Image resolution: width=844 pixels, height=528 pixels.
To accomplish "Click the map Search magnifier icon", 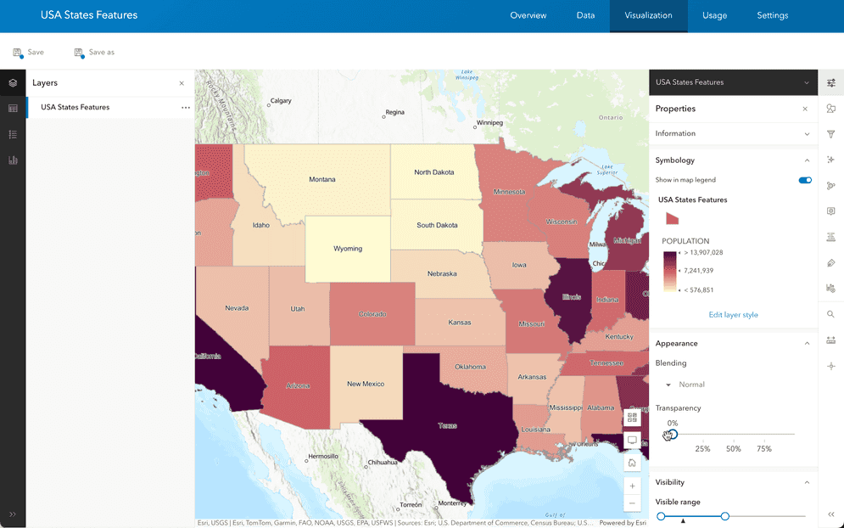I will pos(830,314).
